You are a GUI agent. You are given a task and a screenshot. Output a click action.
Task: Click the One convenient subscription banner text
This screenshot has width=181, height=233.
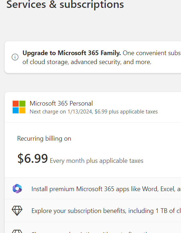[x=152, y=53]
